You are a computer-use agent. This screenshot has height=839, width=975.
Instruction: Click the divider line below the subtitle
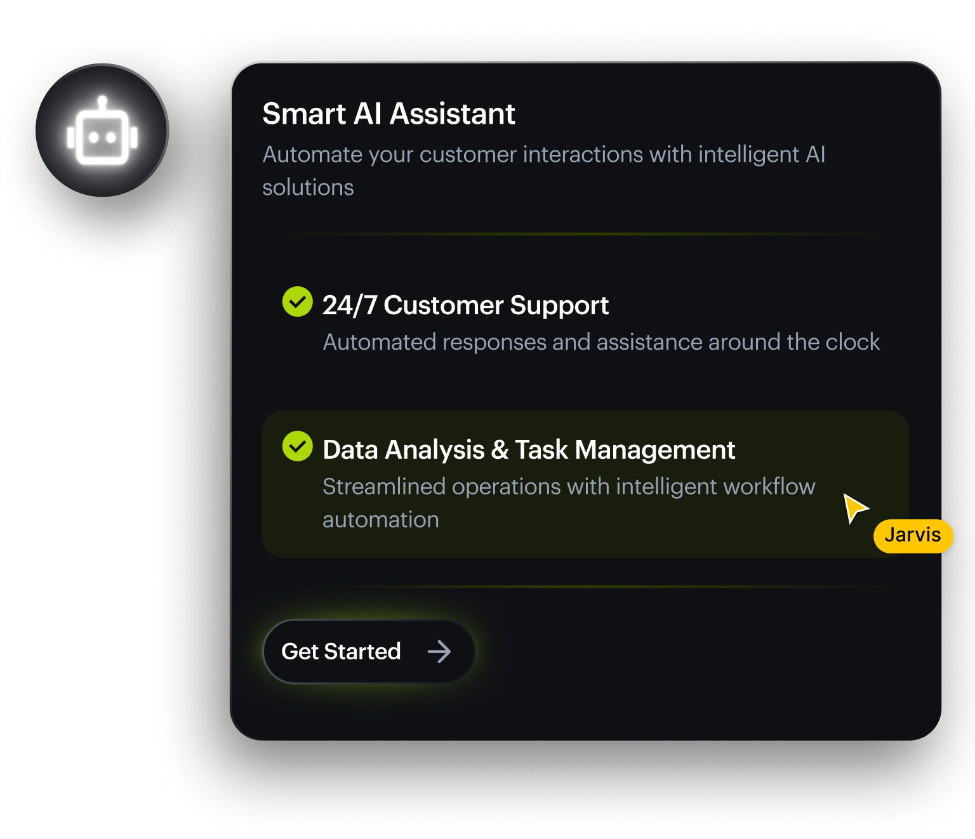(x=584, y=234)
